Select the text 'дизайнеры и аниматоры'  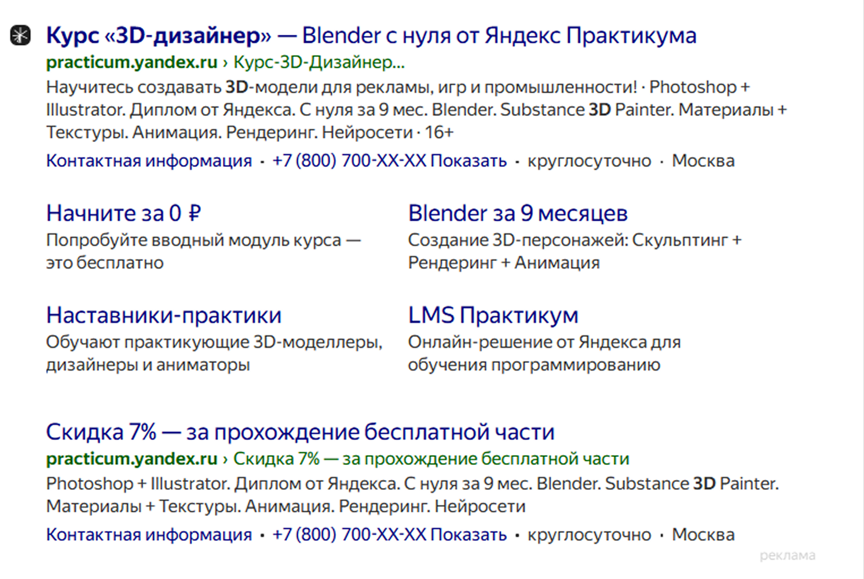point(148,365)
